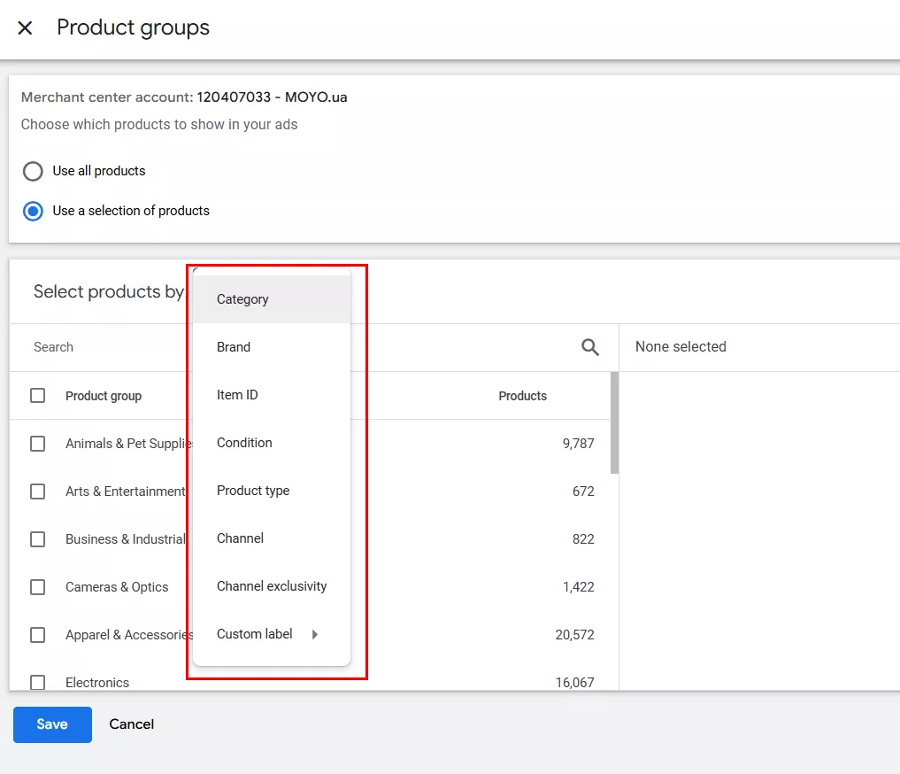The height and width of the screenshot is (774, 900).
Task: Choose Category from the dropdown list
Action: pyautogui.click(x=242, y=299)
